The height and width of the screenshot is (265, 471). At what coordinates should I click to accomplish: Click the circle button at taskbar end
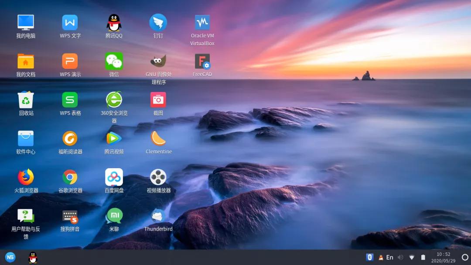(465, 257)
